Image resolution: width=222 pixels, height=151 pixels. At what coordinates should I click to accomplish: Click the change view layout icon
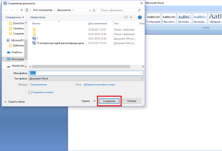pos(126,17)
